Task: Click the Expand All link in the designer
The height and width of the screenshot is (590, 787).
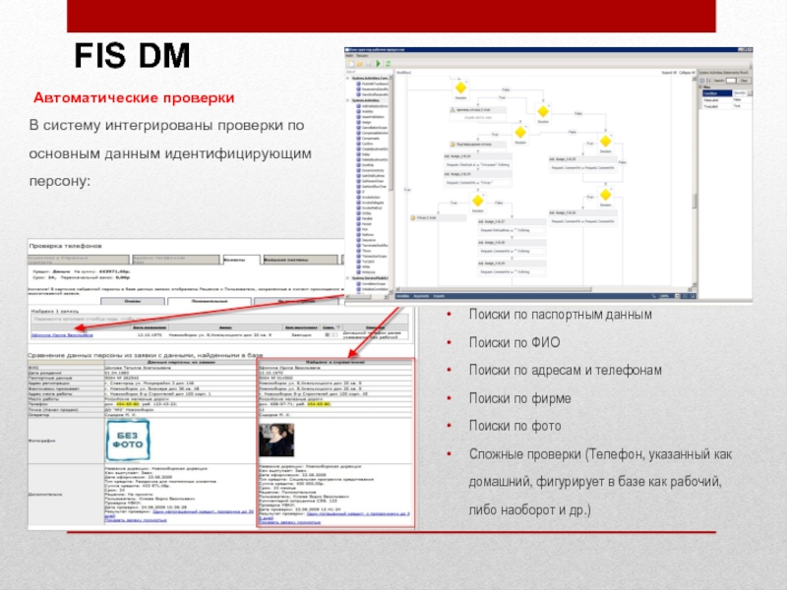Action: click(x=669, y=73)
